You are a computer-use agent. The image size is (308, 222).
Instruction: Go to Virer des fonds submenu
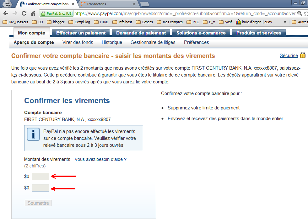tap(78, 42)
